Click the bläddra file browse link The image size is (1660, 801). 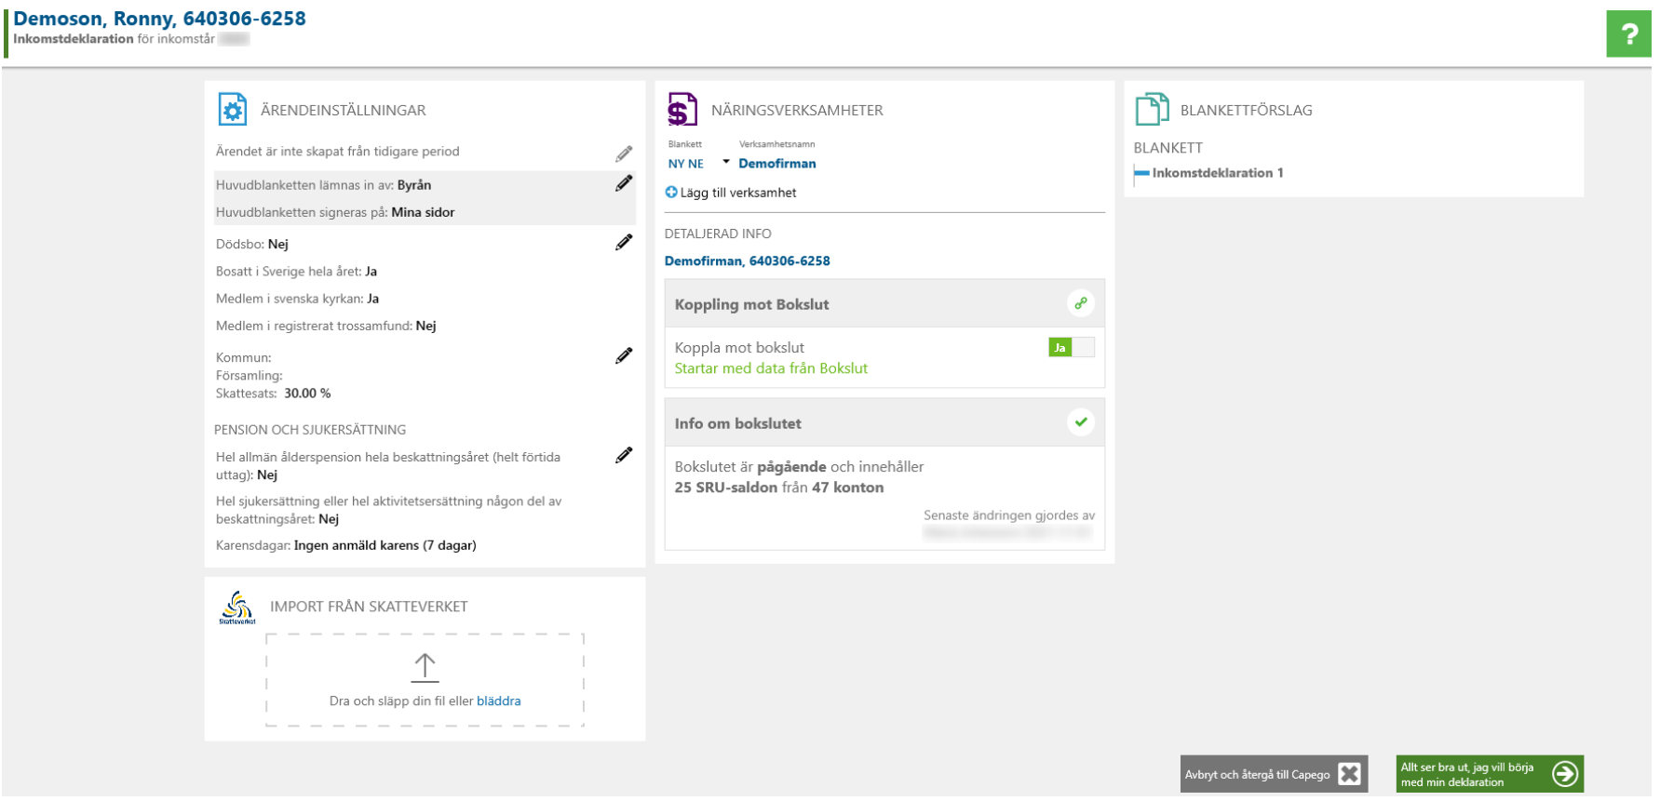pos(499,701)
